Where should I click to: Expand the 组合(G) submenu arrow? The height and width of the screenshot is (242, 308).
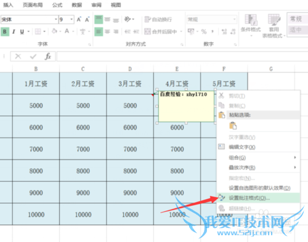295,157
